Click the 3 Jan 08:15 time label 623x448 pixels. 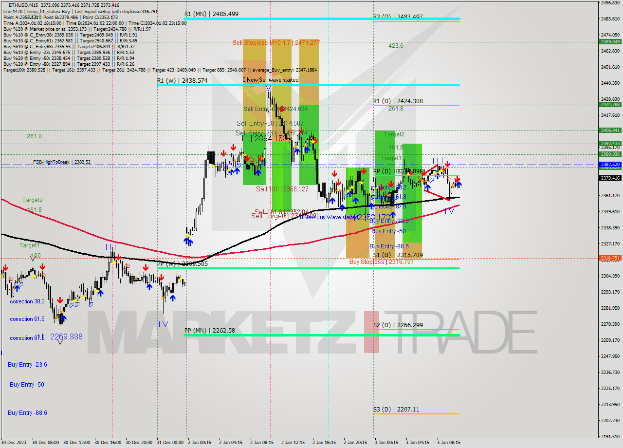(x=449, y=443)
